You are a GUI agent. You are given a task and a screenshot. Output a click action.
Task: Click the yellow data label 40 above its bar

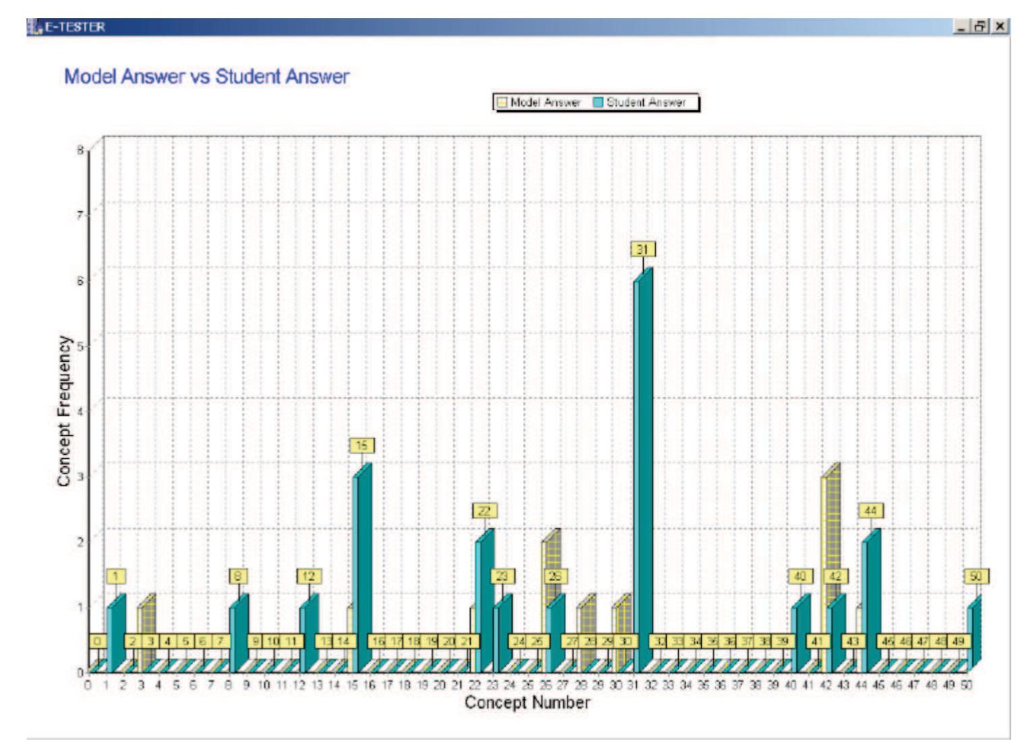coord(800,576)
